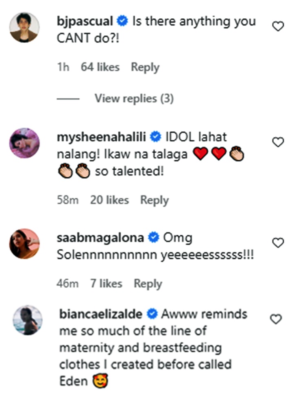Expand View replies (3) under bjpascual
The width and height of the screenshot is (305, 395).
coord(134,98)
